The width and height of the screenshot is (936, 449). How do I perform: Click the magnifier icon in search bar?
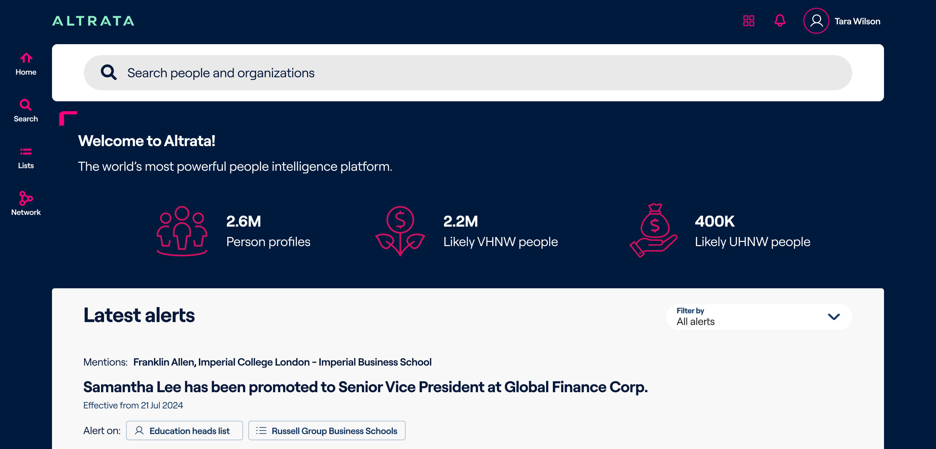click(109, 73)
